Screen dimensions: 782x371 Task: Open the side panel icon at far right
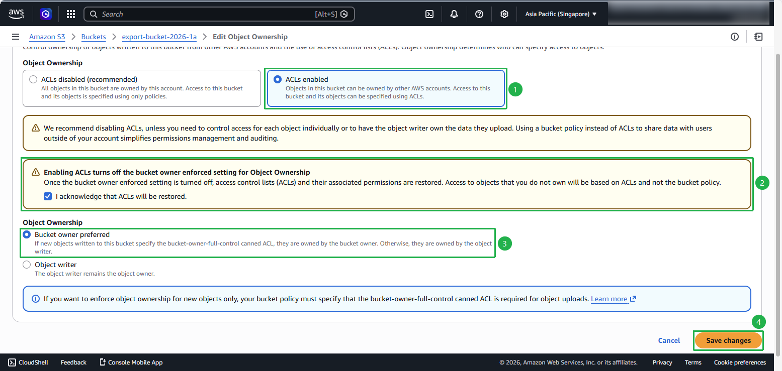click(x=758, y=37)
